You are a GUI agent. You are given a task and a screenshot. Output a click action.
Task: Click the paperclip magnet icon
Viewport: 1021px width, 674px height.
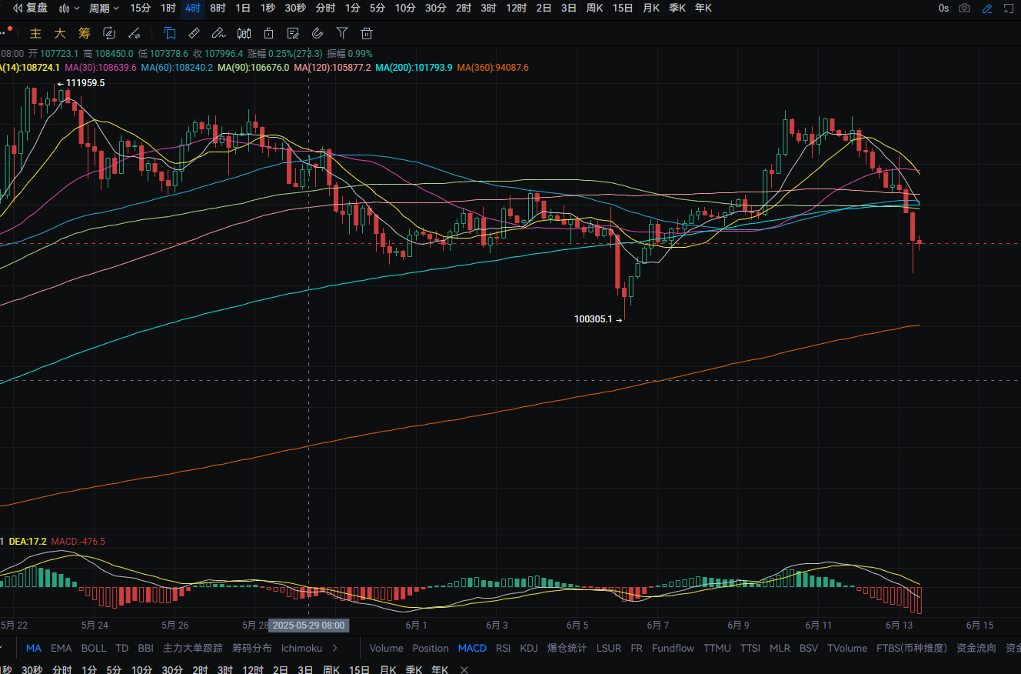tap(318, 33)
